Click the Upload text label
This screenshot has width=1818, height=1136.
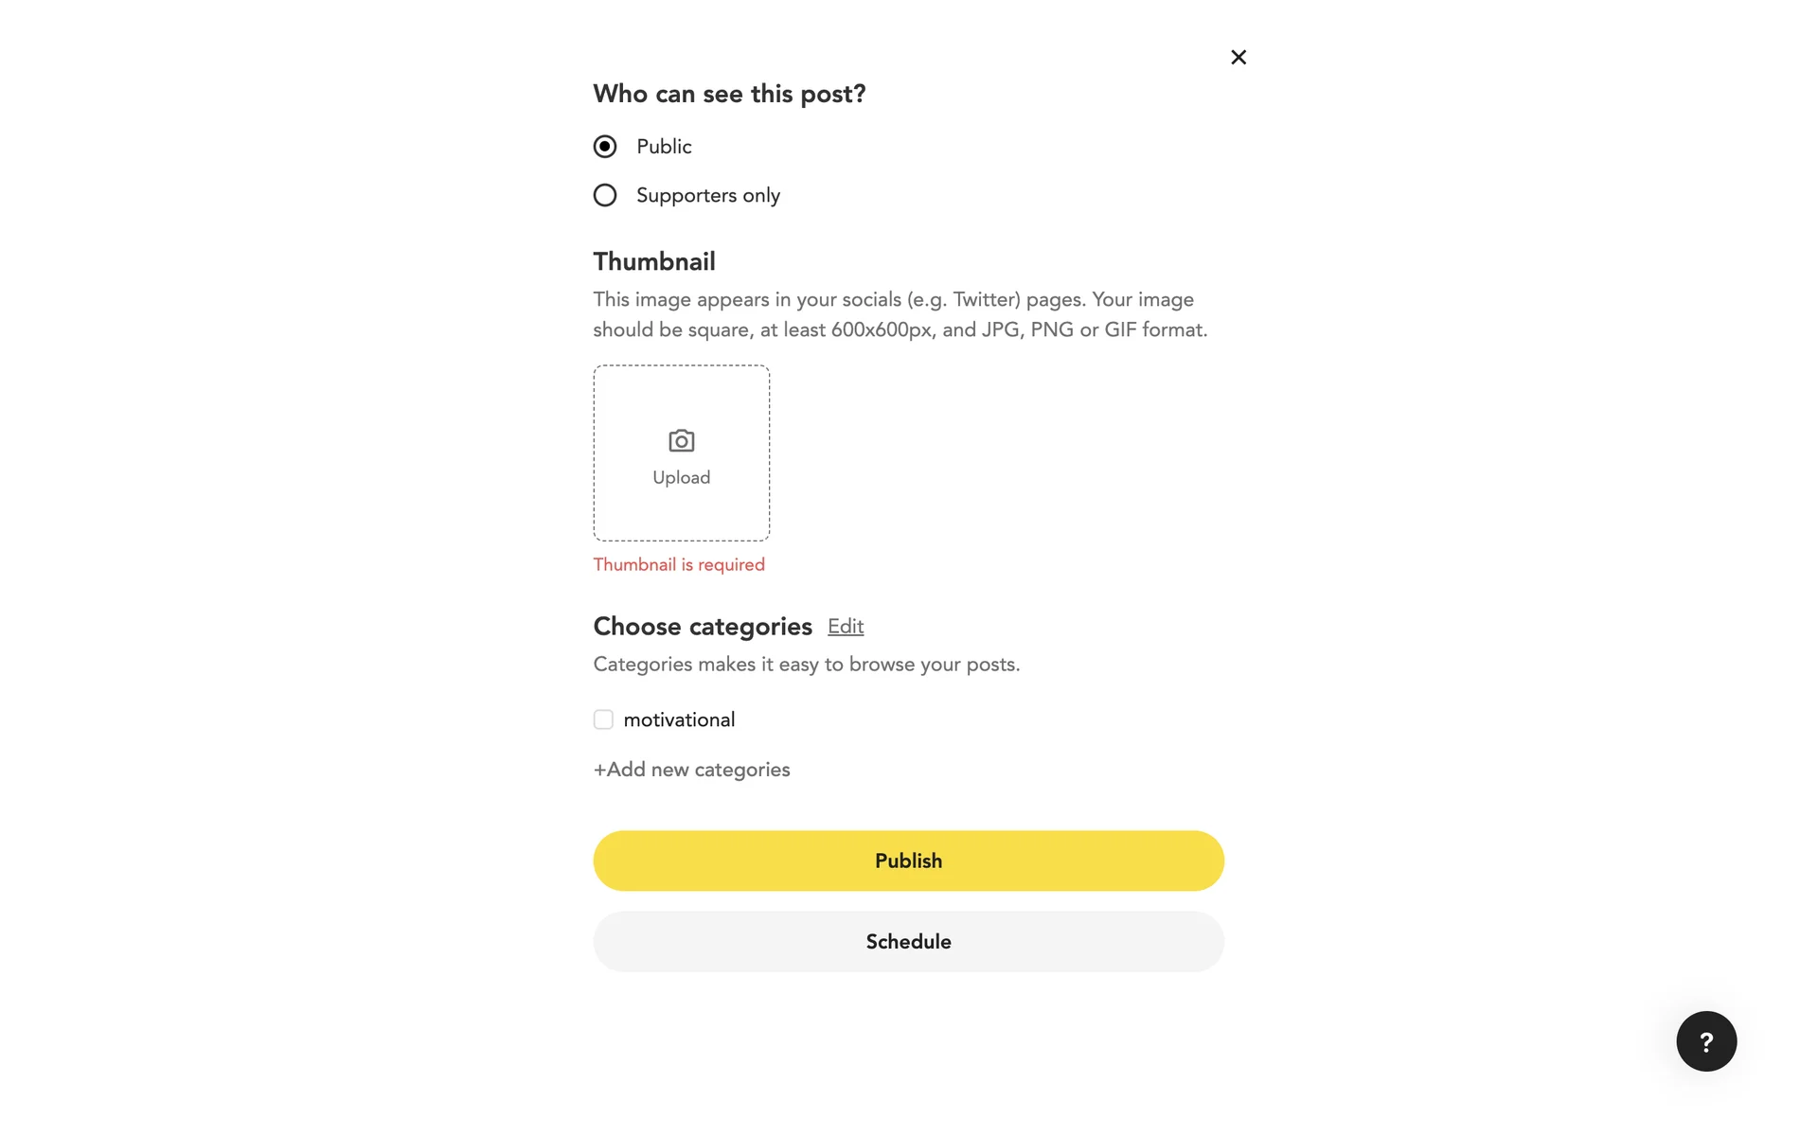click(x=681, y=478)
